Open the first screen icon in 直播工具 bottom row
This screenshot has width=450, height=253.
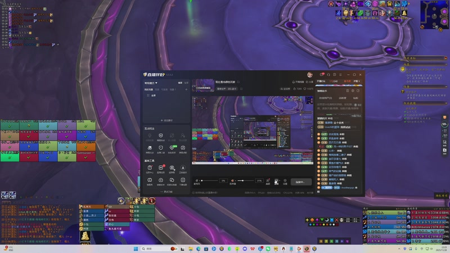(x=150, y=181)
